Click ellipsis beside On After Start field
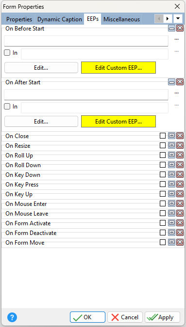186x327 pixels. [x=177, y=93]
